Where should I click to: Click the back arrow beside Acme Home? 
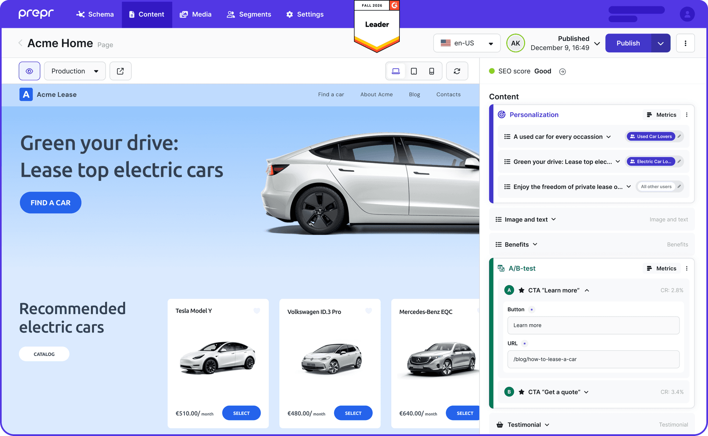point(21,43)
